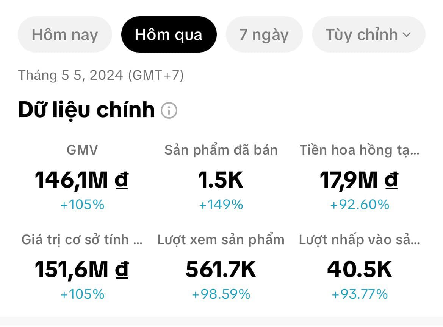Open the Lượt xem sản phẩm metric
This screenshot has width=443, height=327.
click(221, 240)
